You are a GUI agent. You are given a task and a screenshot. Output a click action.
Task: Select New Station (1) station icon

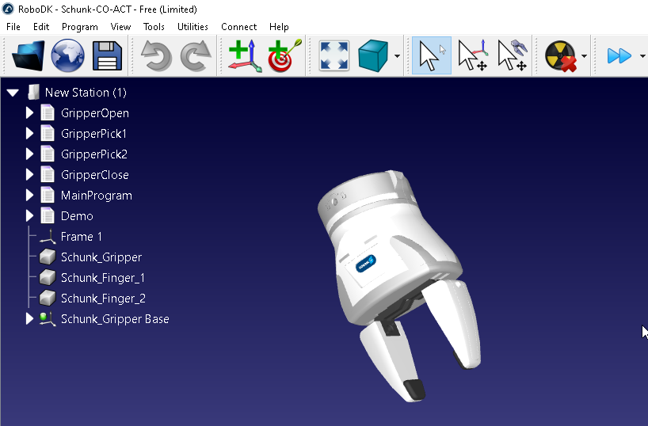point(33,92)
